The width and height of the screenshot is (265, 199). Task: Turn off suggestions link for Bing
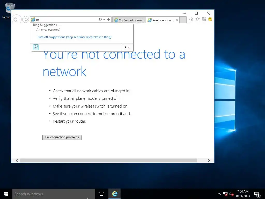click(74, 37)
